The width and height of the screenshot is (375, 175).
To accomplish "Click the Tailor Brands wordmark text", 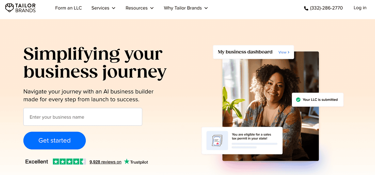I will tap(26, 8).
